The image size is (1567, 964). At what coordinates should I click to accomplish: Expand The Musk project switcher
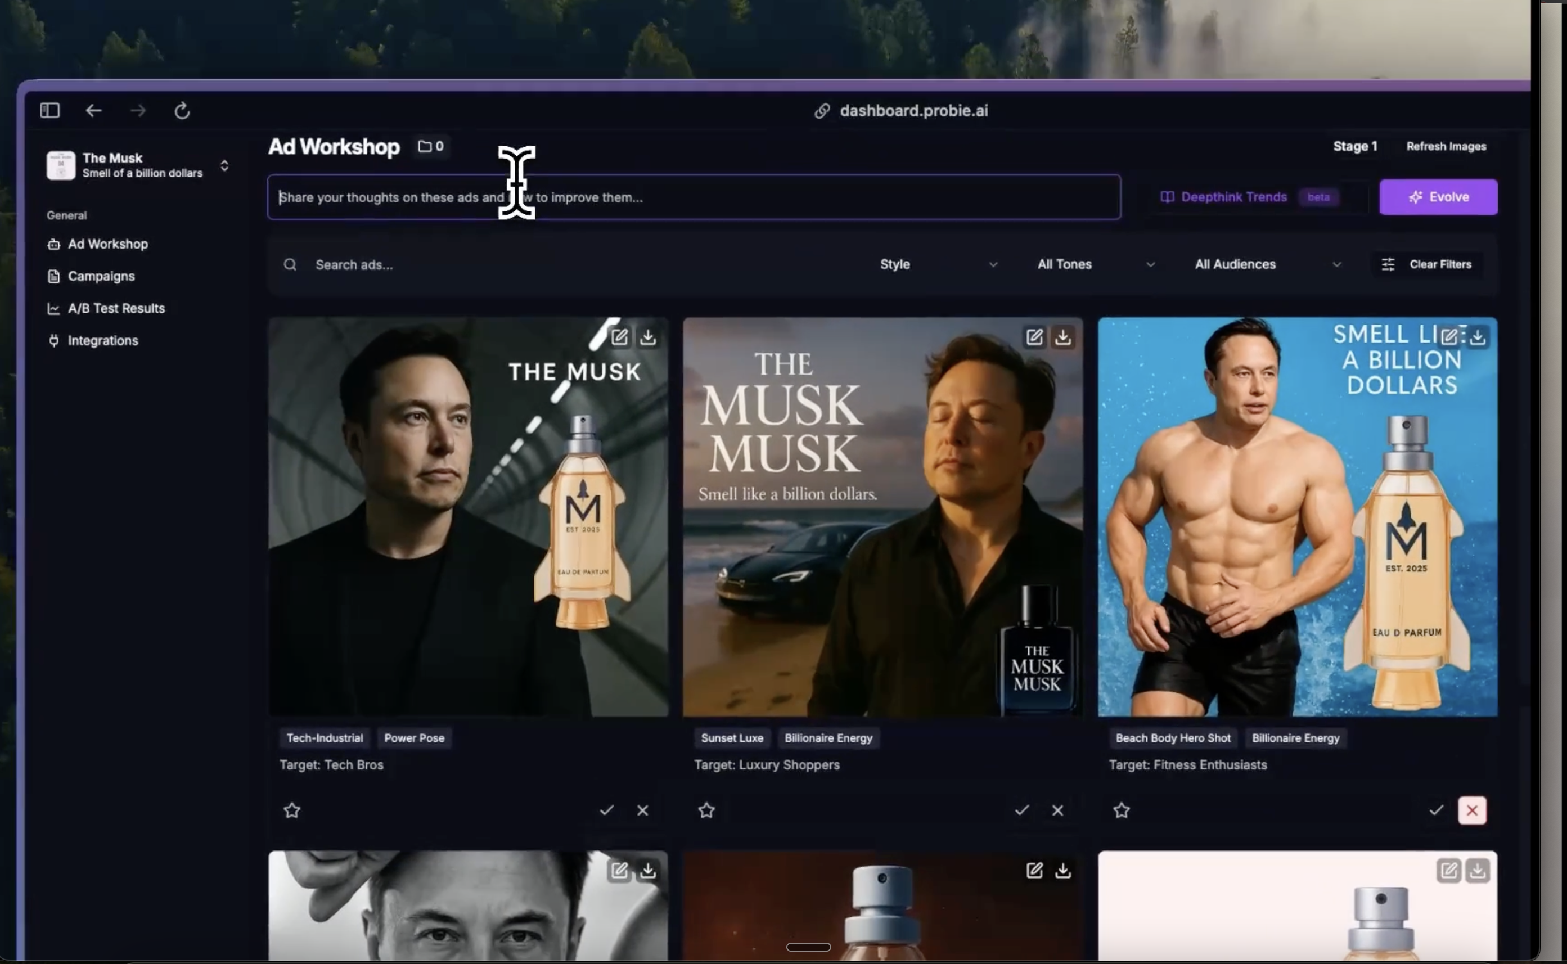pyautogui.click(x=224, y=166)
